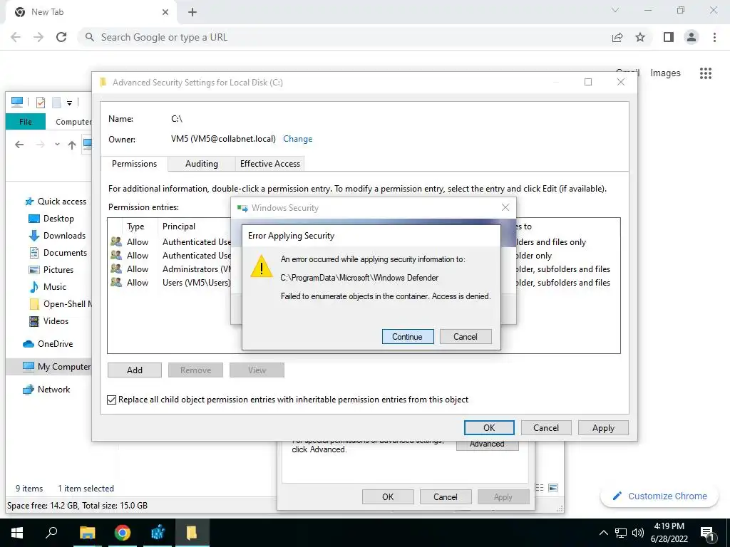The width and height of the screenshot is (730, 547).
Task: Click OK in the Properties dialog
Action: (x=388, y=496)
